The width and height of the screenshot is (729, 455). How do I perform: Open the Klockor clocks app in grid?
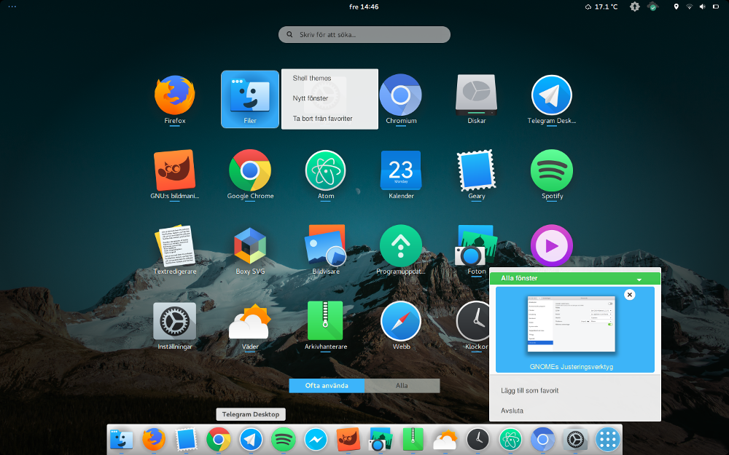coord(473,325)
